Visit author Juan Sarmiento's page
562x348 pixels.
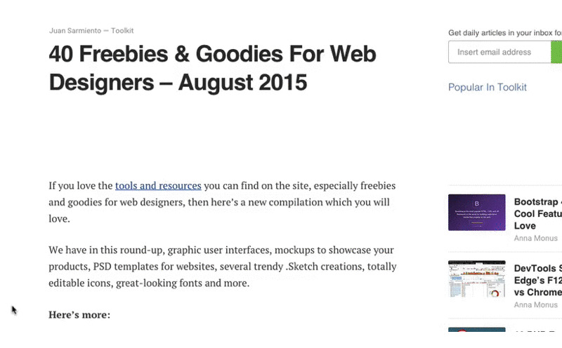[75, 31]
